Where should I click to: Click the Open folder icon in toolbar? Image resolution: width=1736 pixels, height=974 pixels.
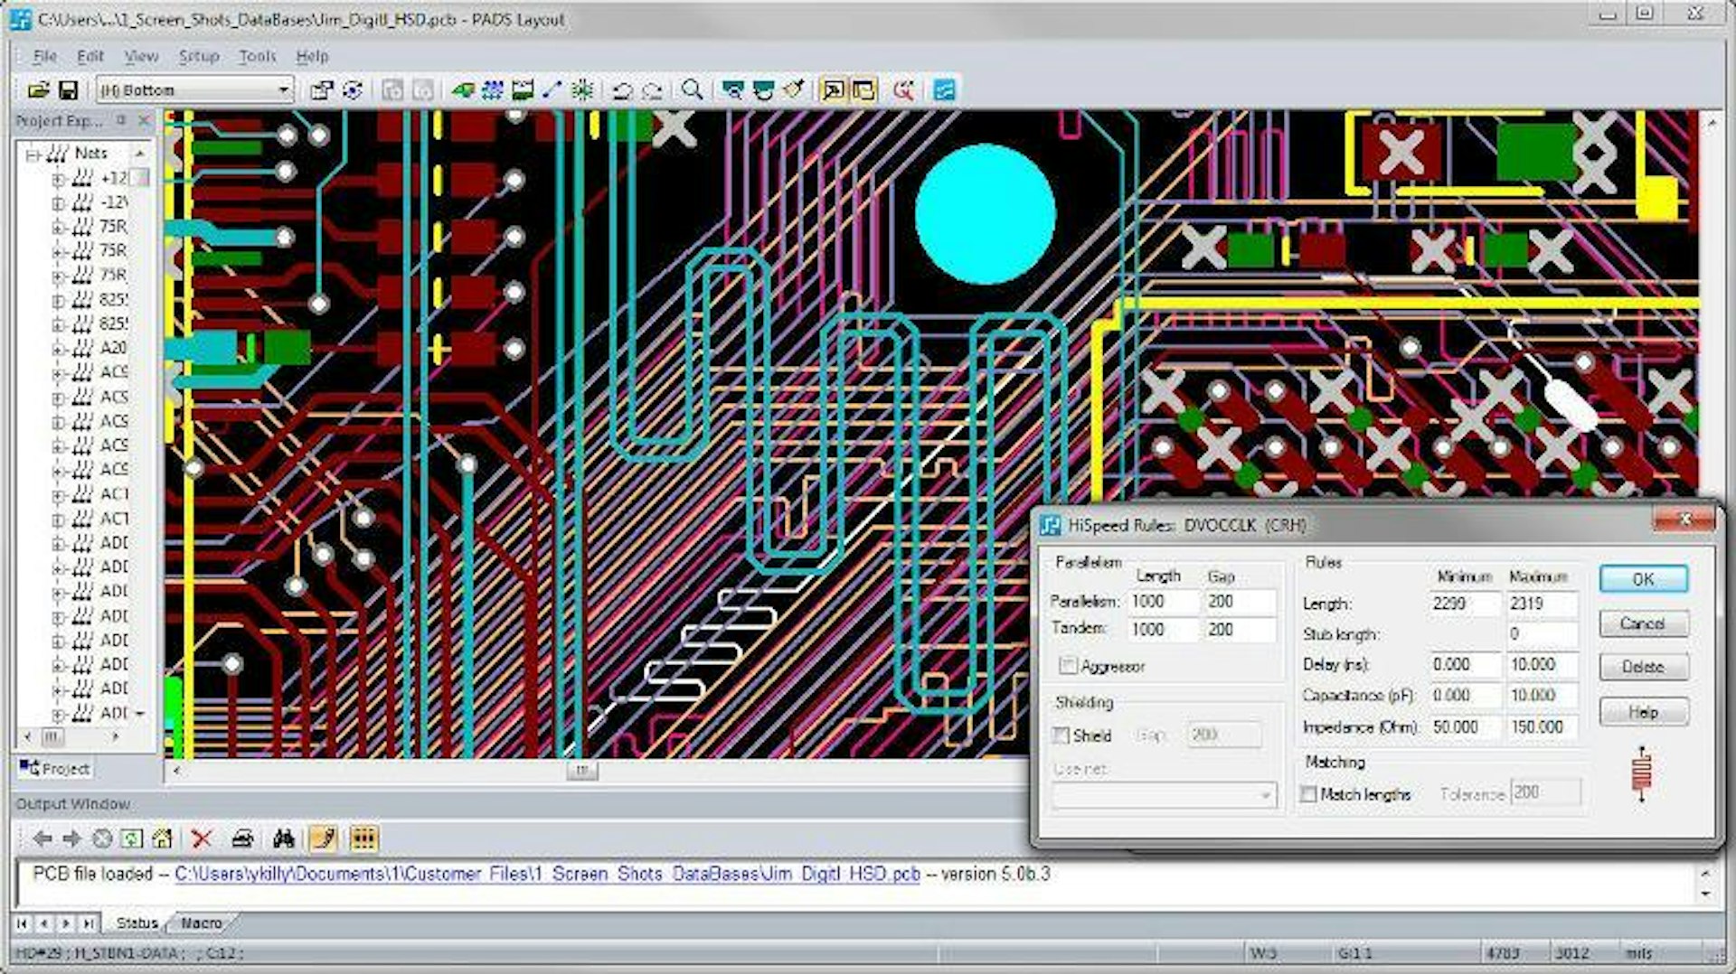click(x=38, y=90)
